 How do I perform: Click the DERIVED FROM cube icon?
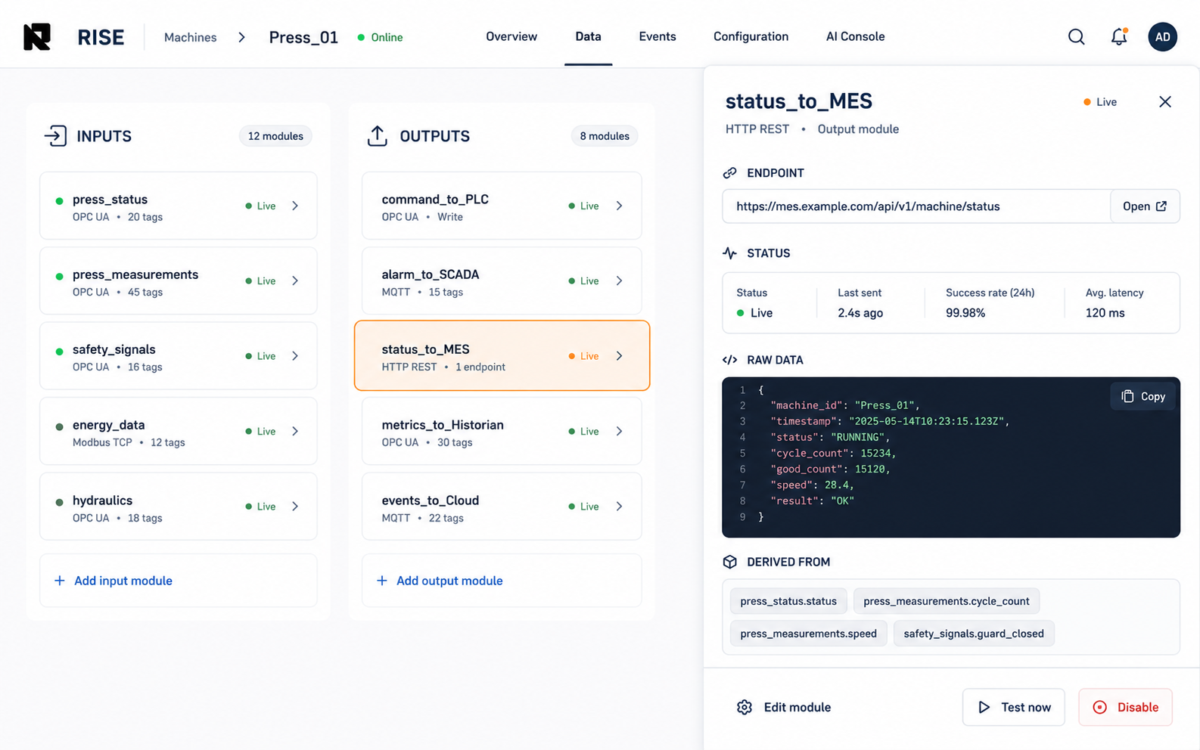pos(729,562)
